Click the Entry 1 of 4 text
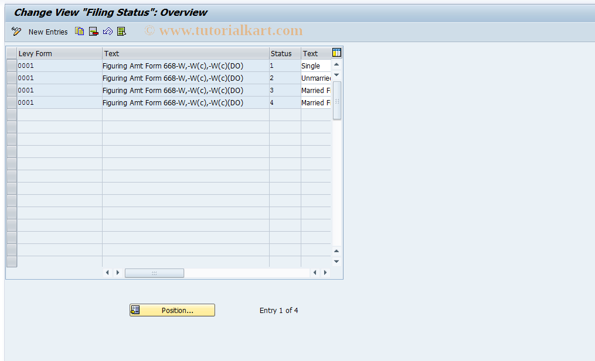The height and width of the screenshot is (361, 595). coord(279,310)
